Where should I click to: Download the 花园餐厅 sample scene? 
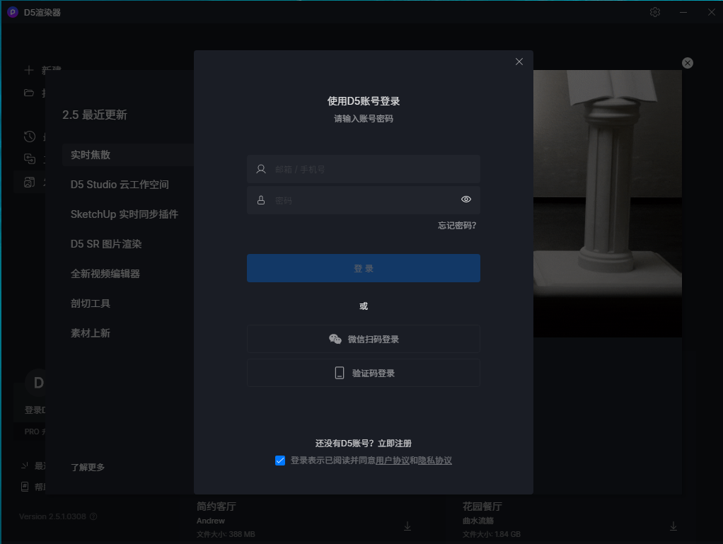click(673, 526)
